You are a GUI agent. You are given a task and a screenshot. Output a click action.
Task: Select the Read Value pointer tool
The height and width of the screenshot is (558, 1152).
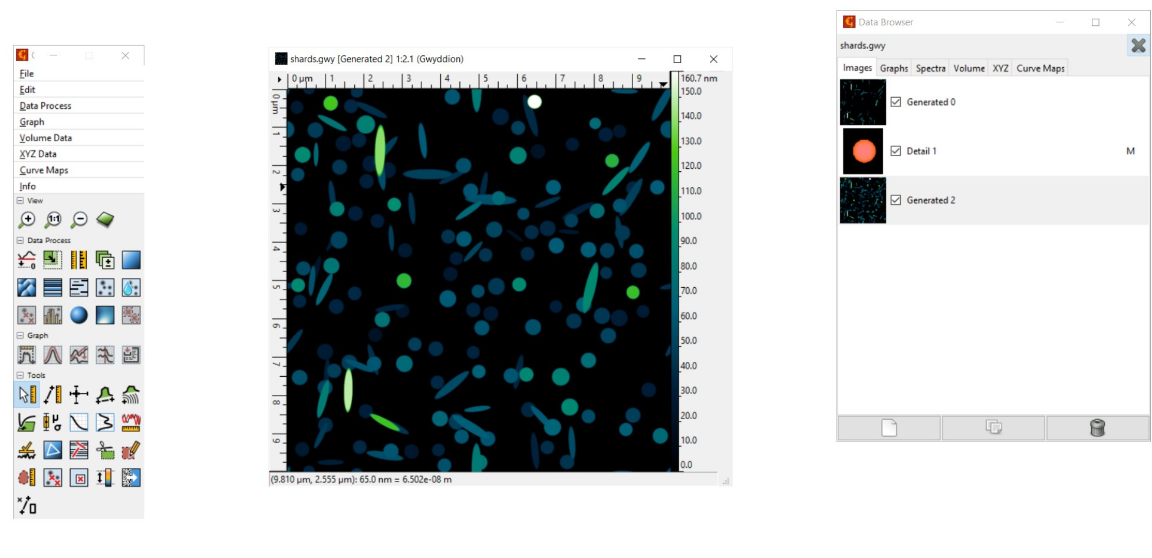point(27,394)
